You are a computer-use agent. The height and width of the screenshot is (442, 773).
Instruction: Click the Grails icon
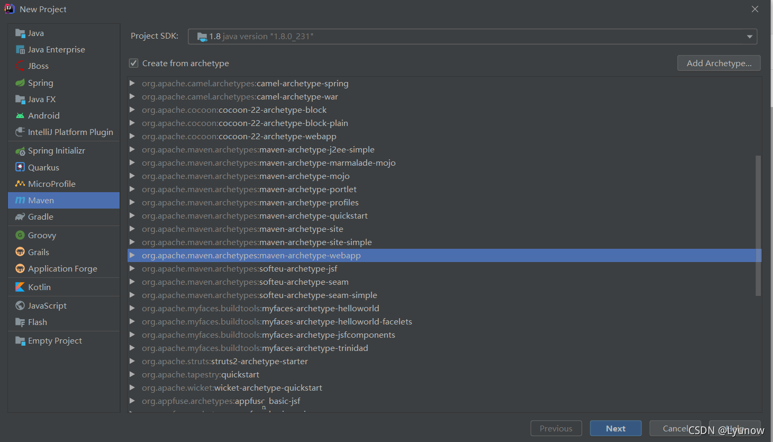tap(20, 252)
